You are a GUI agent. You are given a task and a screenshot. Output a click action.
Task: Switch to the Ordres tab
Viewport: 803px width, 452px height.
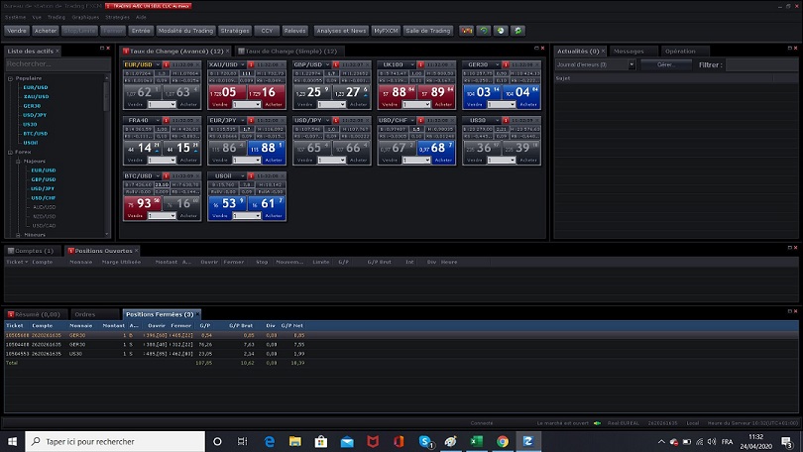point(85,314)
